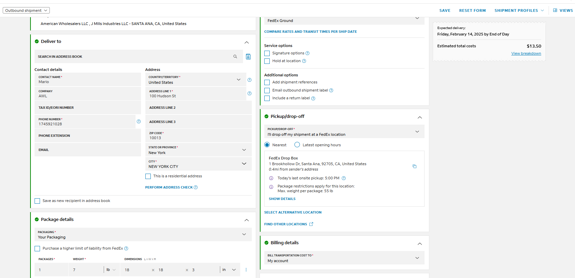Open package row more options menu

click(246, 270)
